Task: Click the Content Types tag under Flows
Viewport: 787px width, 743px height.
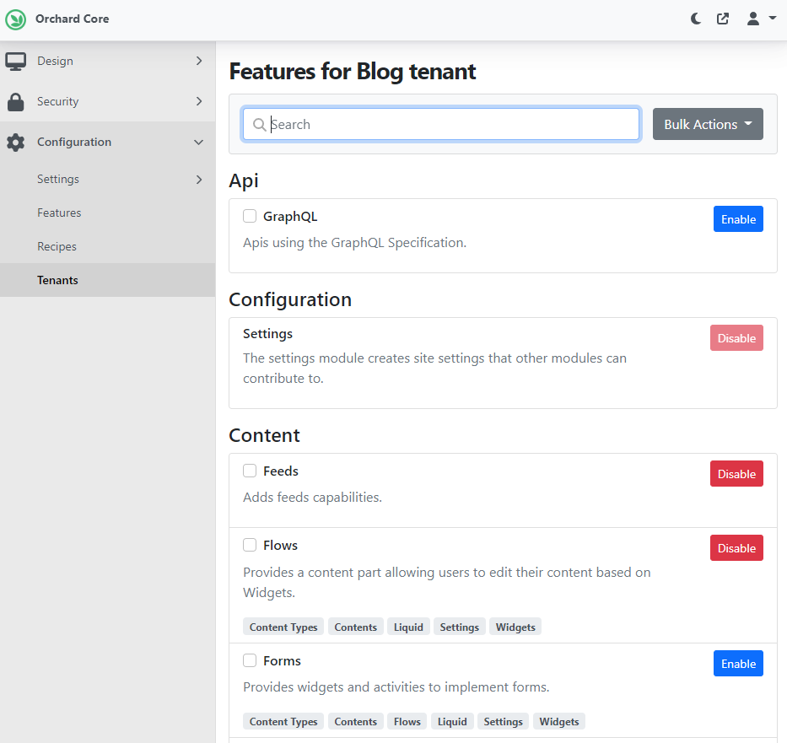Action: point(283,627)
